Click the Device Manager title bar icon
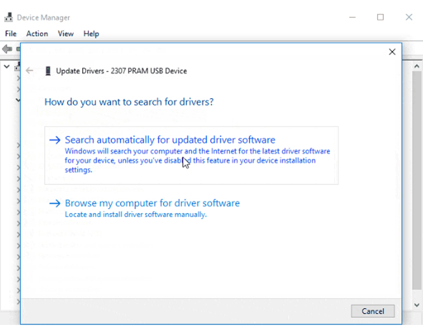 click(x=8, y=17)
